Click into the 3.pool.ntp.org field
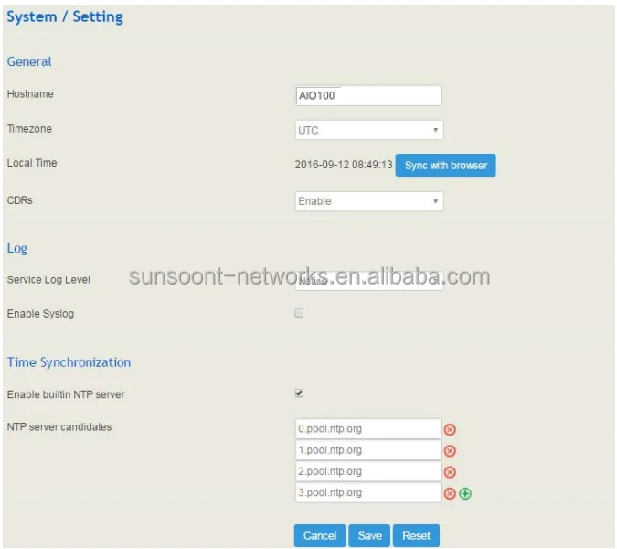Screen dimensions: 617x549 pyautogui.click(x=368, y=492)
